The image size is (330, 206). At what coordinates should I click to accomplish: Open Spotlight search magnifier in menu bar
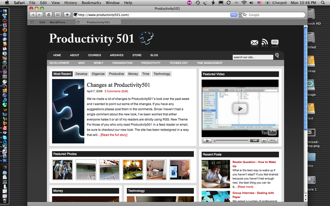pyautogui.click(x=323, y=3)
